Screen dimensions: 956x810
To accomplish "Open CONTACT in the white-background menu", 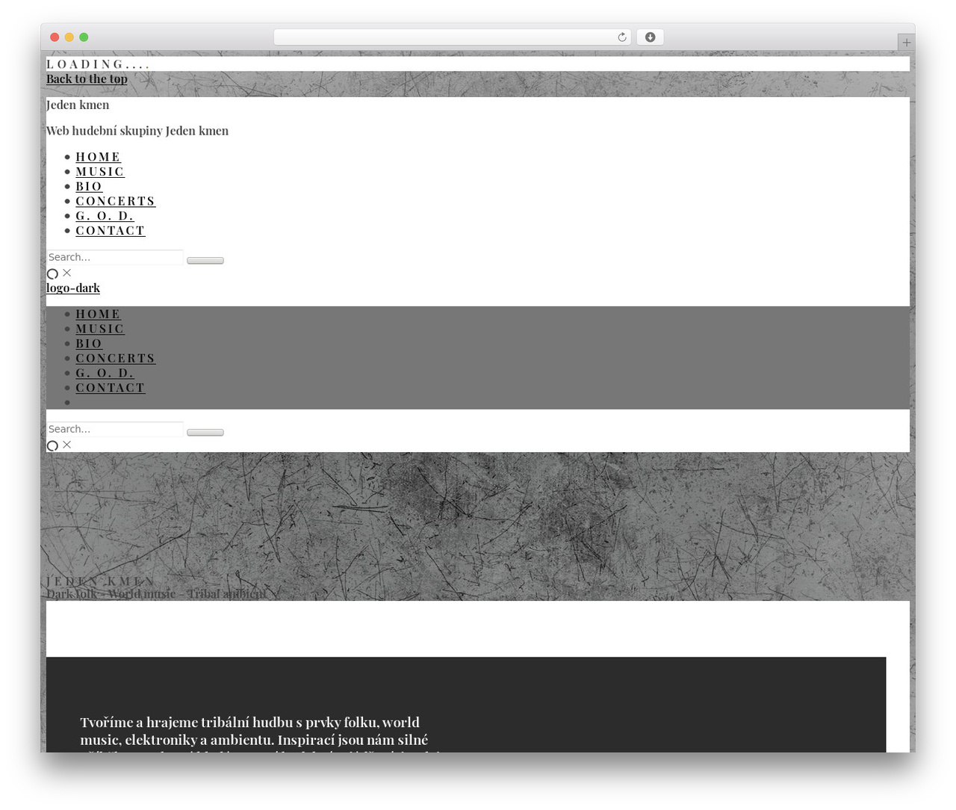I will pyautogui.click(x=111, y=230).
